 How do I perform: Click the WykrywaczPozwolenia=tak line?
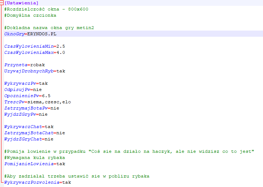point(37,182)
